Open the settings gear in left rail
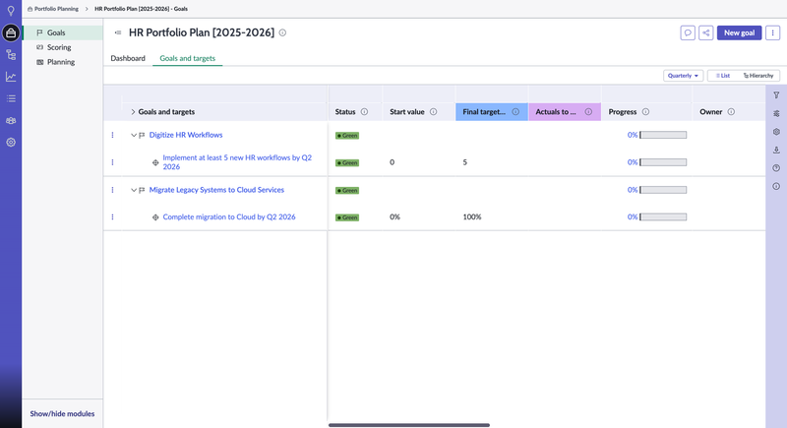This screenshot has height=428, width=787. (x=11, y=142)
